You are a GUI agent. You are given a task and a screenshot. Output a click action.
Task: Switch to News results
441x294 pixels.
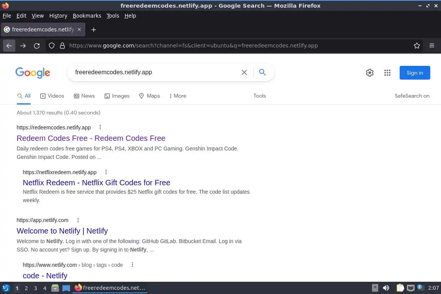point(84,96)
